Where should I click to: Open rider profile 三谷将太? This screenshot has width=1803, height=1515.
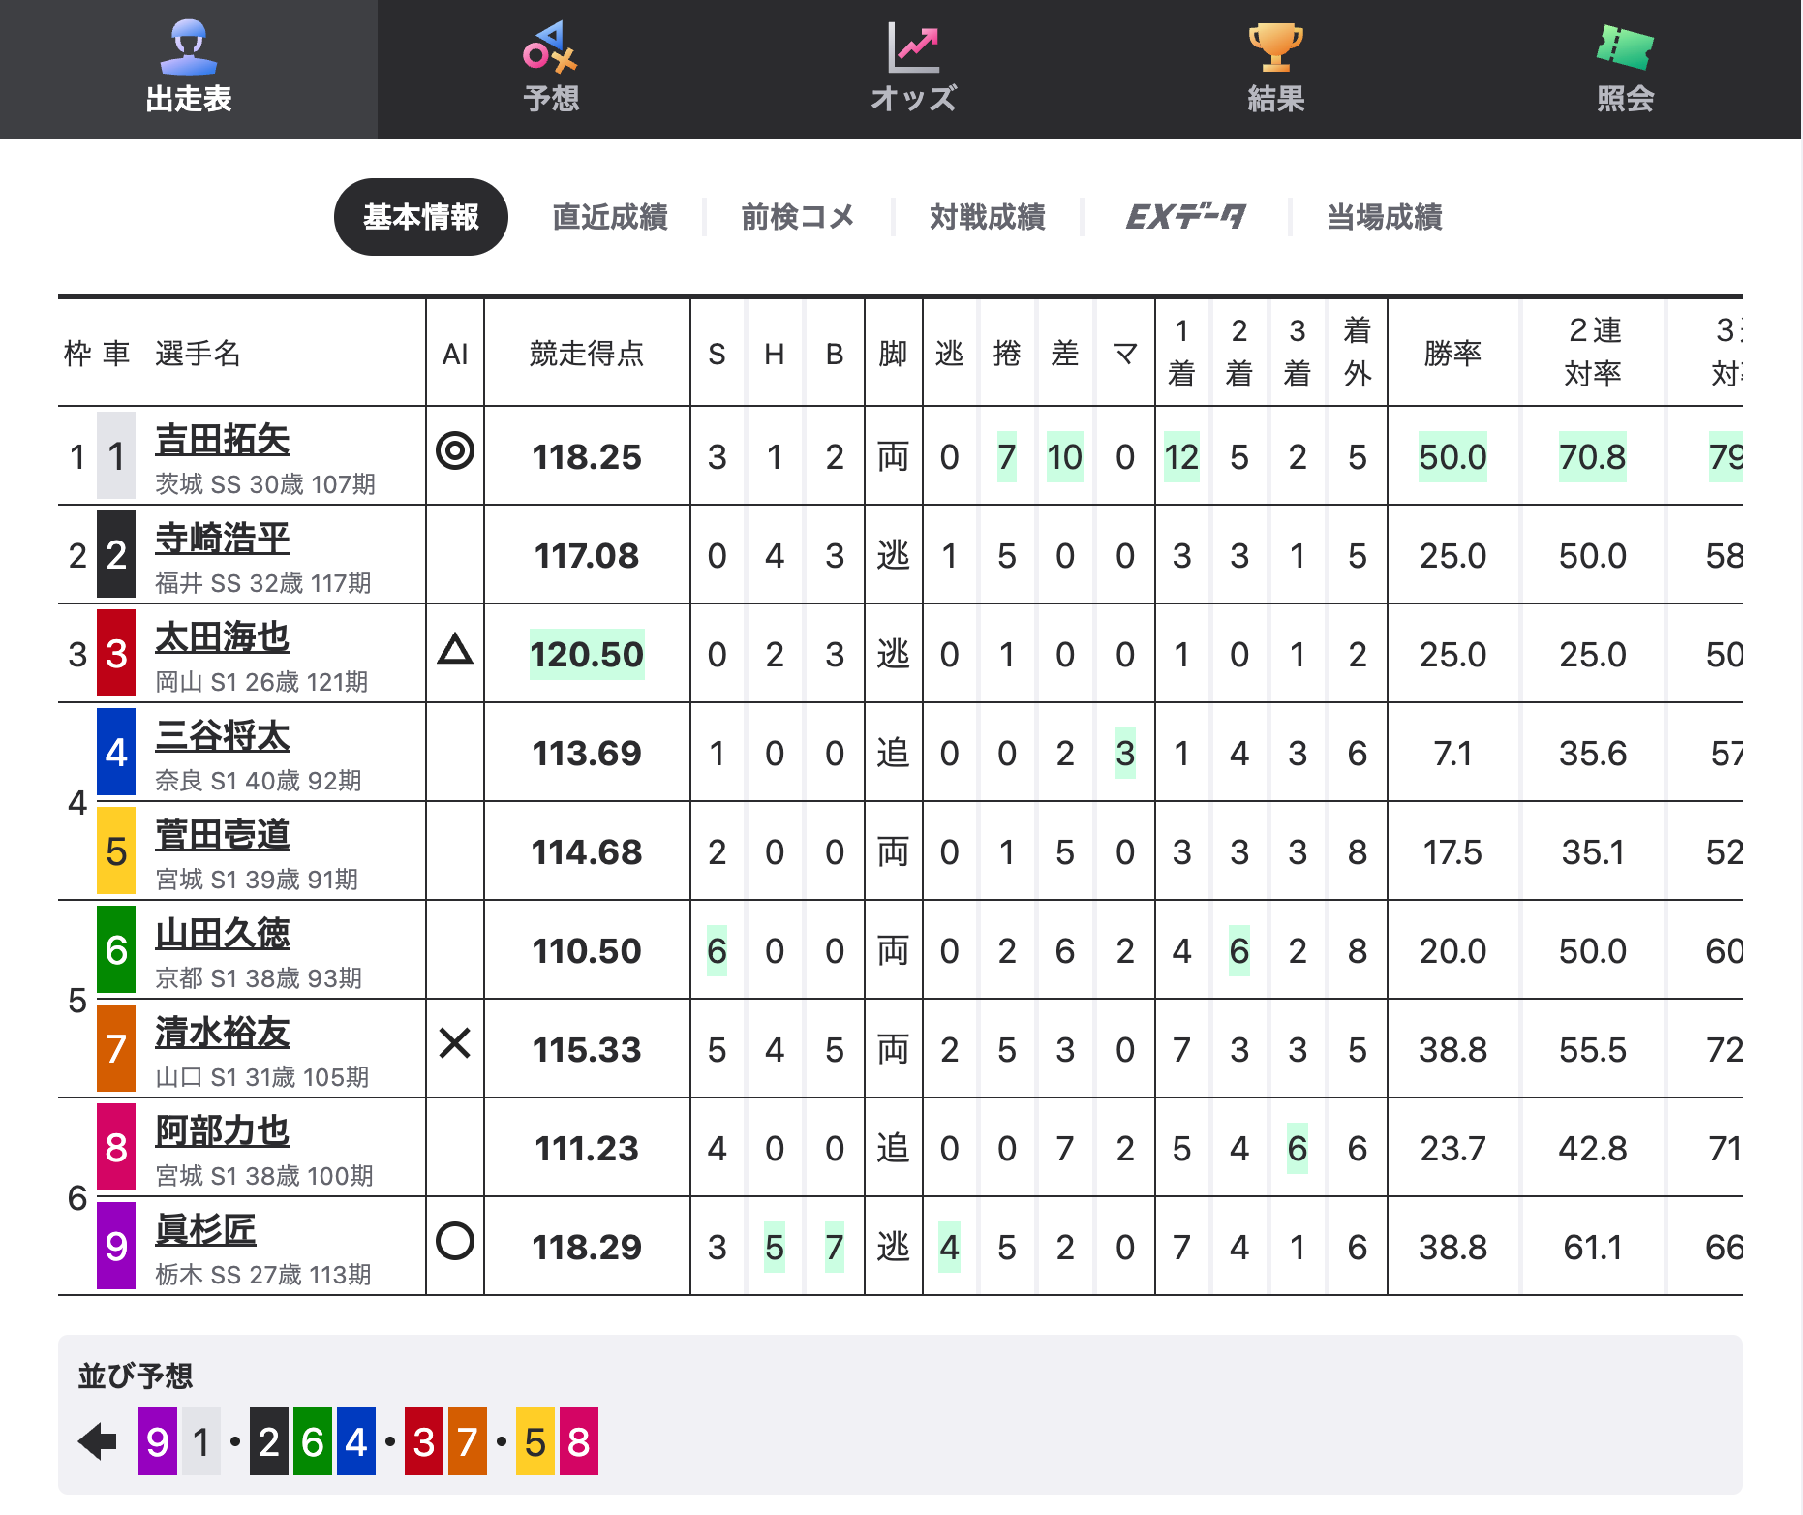(223, 736)
